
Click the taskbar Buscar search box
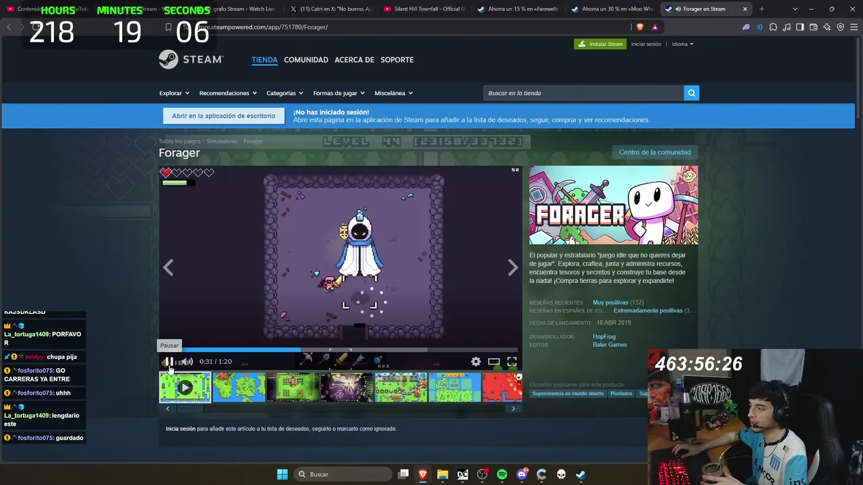343,474
